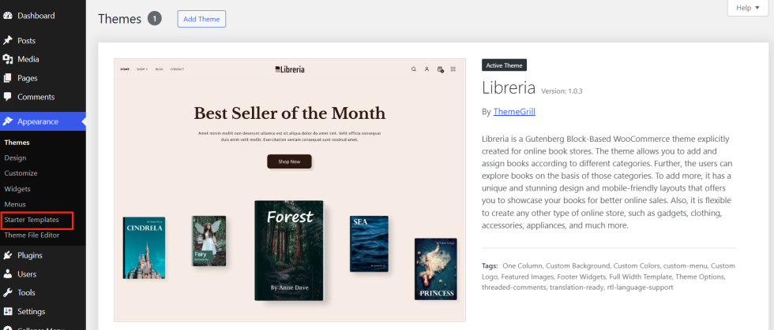774x330 pixels.
Task: Open Media via its sidebar icon
Action: click(x=8, y=59)
